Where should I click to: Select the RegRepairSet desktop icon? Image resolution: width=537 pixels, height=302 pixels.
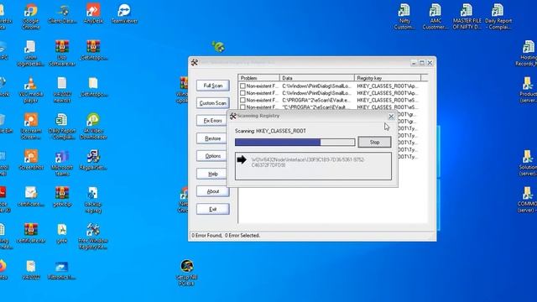click(93, 160)
